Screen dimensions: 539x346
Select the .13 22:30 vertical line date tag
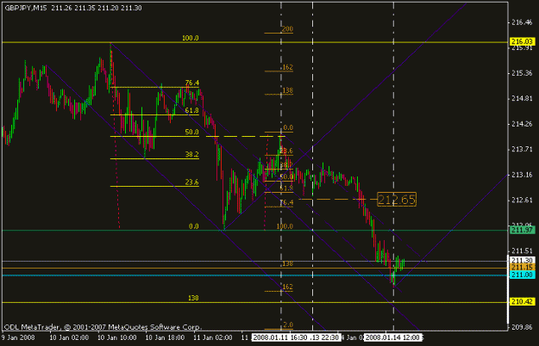(324, 337)
